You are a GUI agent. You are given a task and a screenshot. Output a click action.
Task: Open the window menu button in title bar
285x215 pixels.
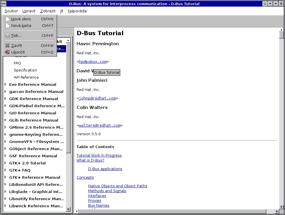pos(4,4)
